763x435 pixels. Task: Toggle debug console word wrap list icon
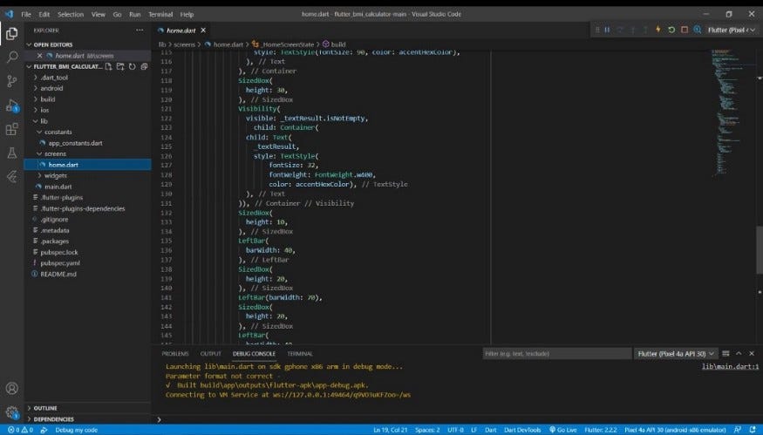[726, 353]
